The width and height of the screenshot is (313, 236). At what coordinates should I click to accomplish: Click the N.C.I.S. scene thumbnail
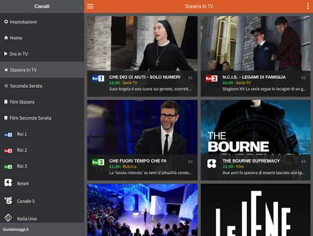(x=256, y=44)
